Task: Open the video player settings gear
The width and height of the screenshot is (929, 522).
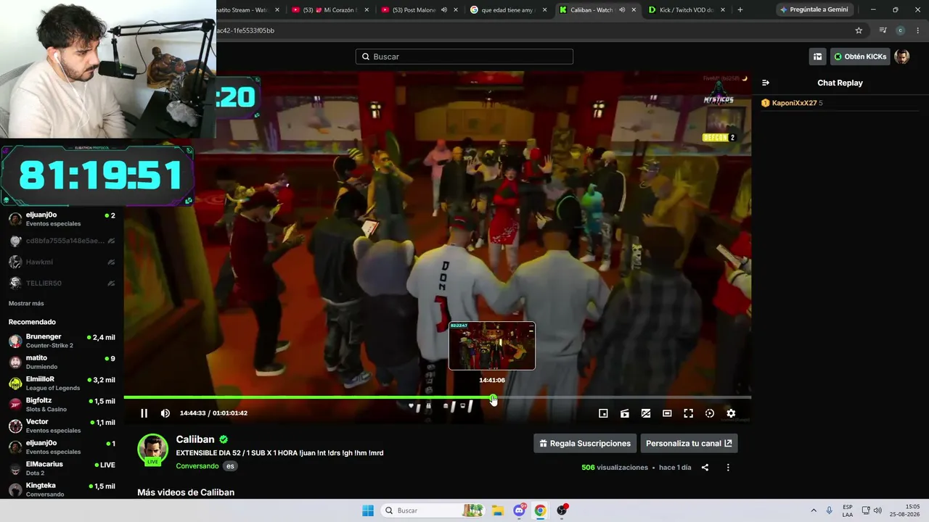Action: click(x=731, y=413)
